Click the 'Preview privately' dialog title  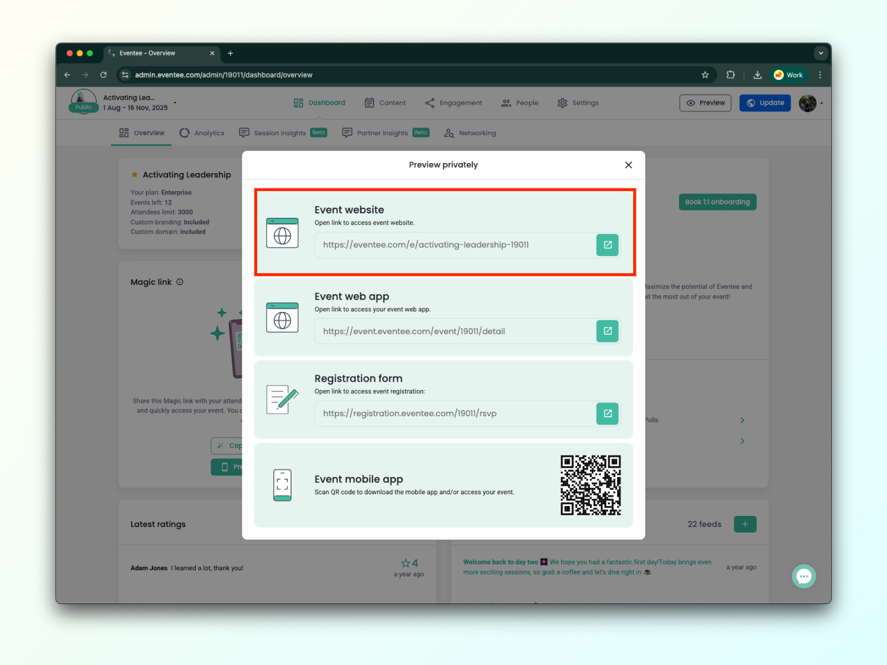443,165
